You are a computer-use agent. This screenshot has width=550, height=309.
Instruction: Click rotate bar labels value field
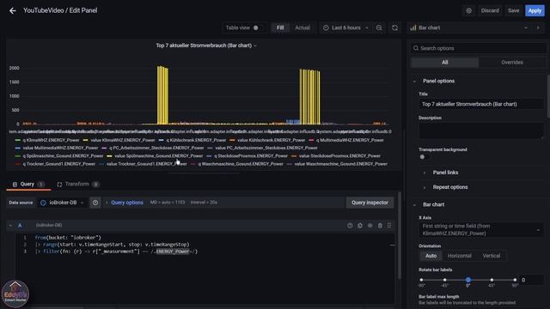click(x=531, y=280)
